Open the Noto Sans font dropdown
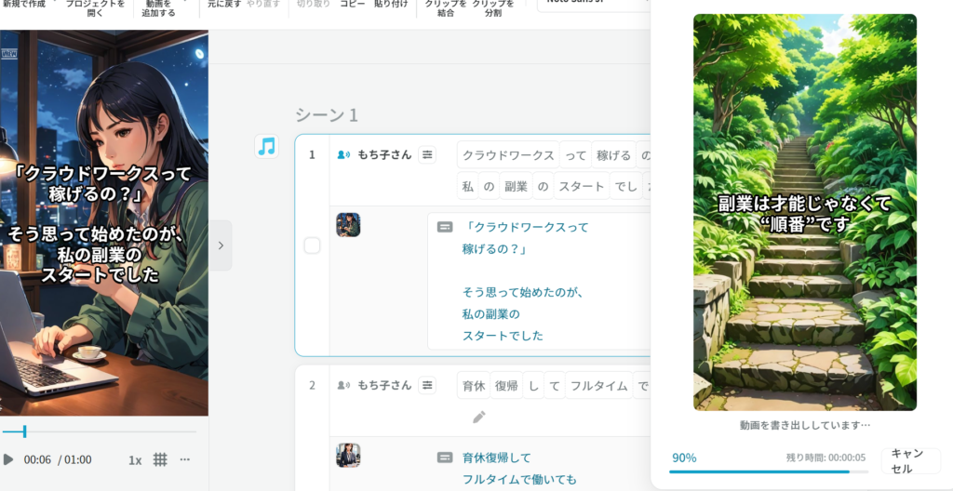The width and height of the screenshot is (953, 491). [x=592, y=3]
